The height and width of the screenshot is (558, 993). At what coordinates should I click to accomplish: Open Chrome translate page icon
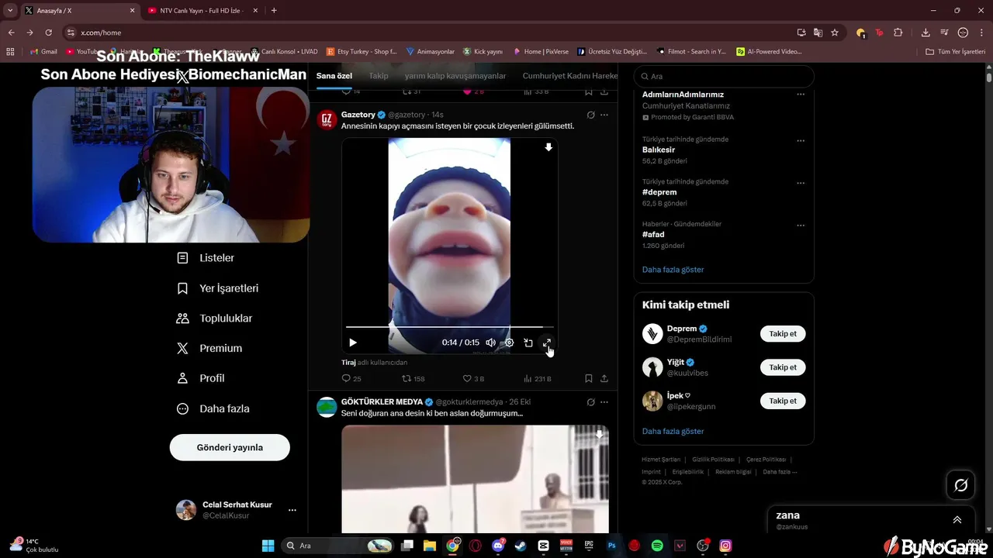click(818, 33)
